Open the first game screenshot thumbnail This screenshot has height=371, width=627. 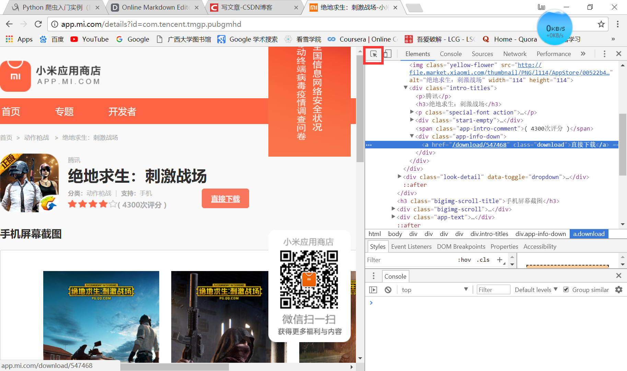tap(101, 317)
